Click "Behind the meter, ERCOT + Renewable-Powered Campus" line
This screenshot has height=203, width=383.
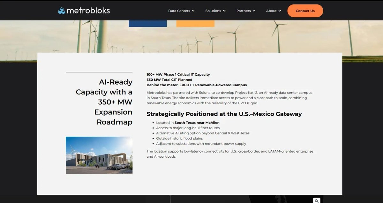point(197,85)
